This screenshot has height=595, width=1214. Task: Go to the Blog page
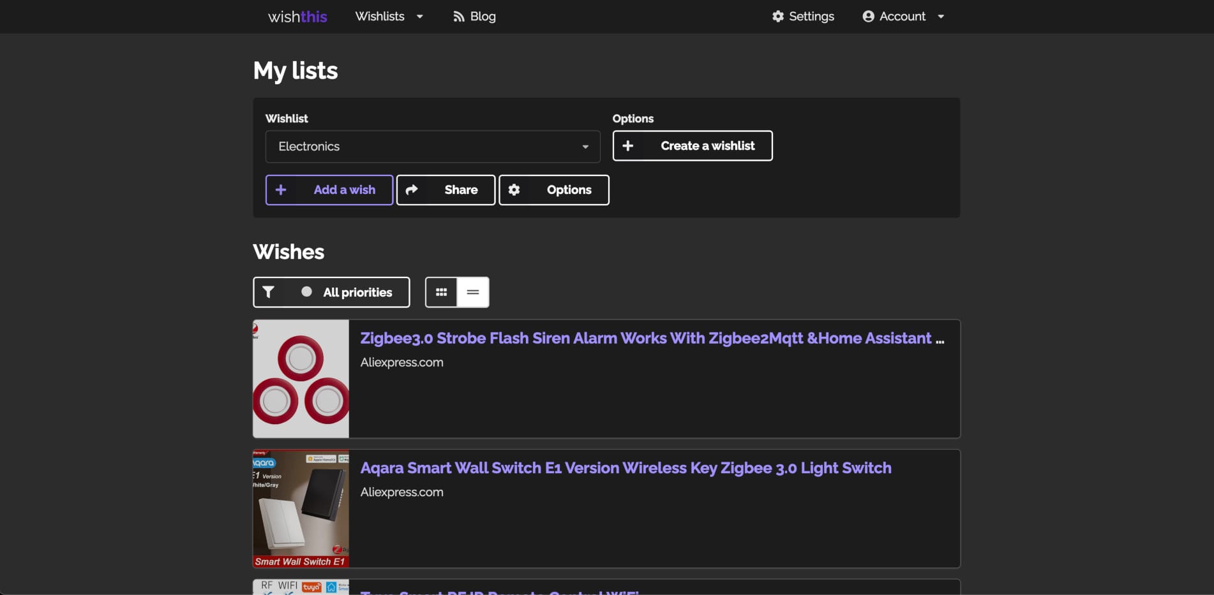tap(474, 17)
